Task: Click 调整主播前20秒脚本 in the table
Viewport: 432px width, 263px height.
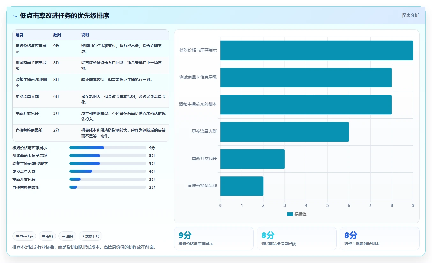Action: [31, 82]
